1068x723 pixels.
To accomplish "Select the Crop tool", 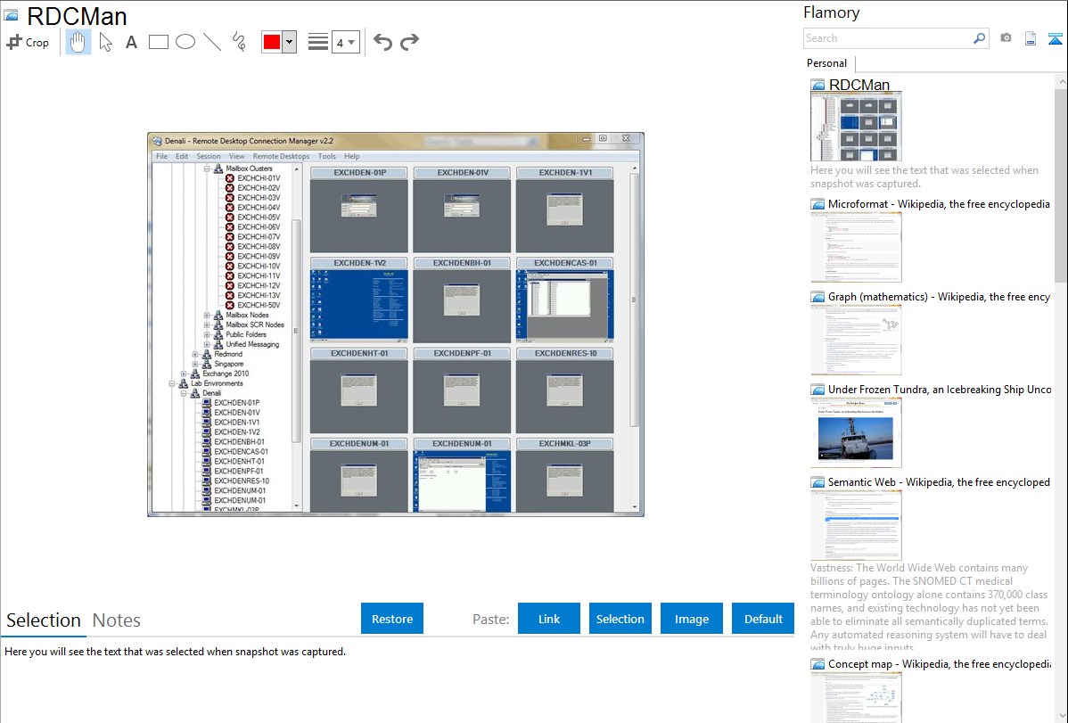I will click(28, 42).
